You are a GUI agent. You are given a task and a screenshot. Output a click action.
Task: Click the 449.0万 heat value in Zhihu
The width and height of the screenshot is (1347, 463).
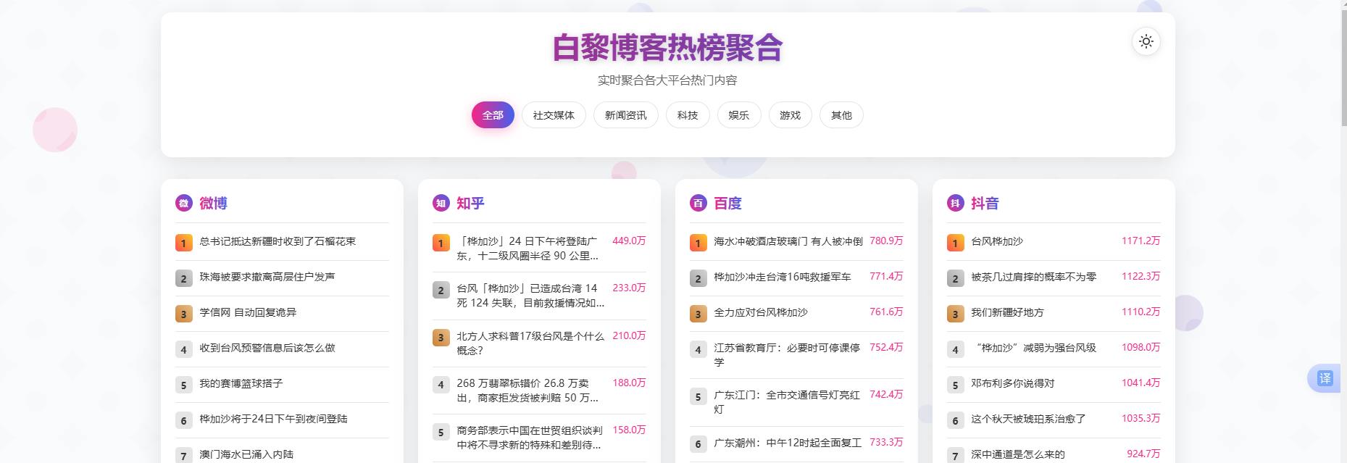pyautogui.click(x=629, y=241)
